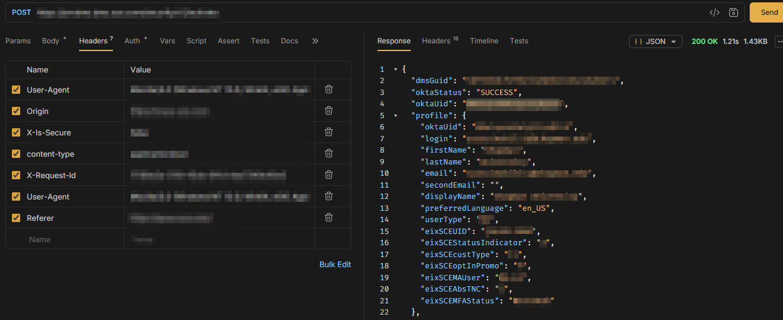
Task: Click the 1.21s response time
Action: pos(731,42)
